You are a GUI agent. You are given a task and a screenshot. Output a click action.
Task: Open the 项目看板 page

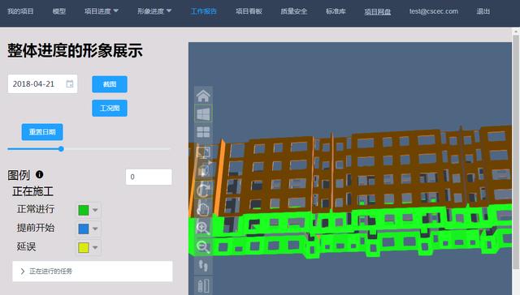click(249, 11)
